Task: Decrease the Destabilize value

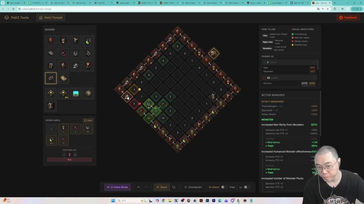Action: coord(64,155)
